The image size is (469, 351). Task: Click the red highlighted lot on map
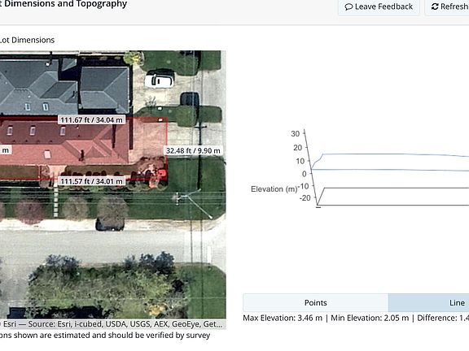[84, 149]
